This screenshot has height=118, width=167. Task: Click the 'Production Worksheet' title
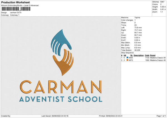(15, 2)
